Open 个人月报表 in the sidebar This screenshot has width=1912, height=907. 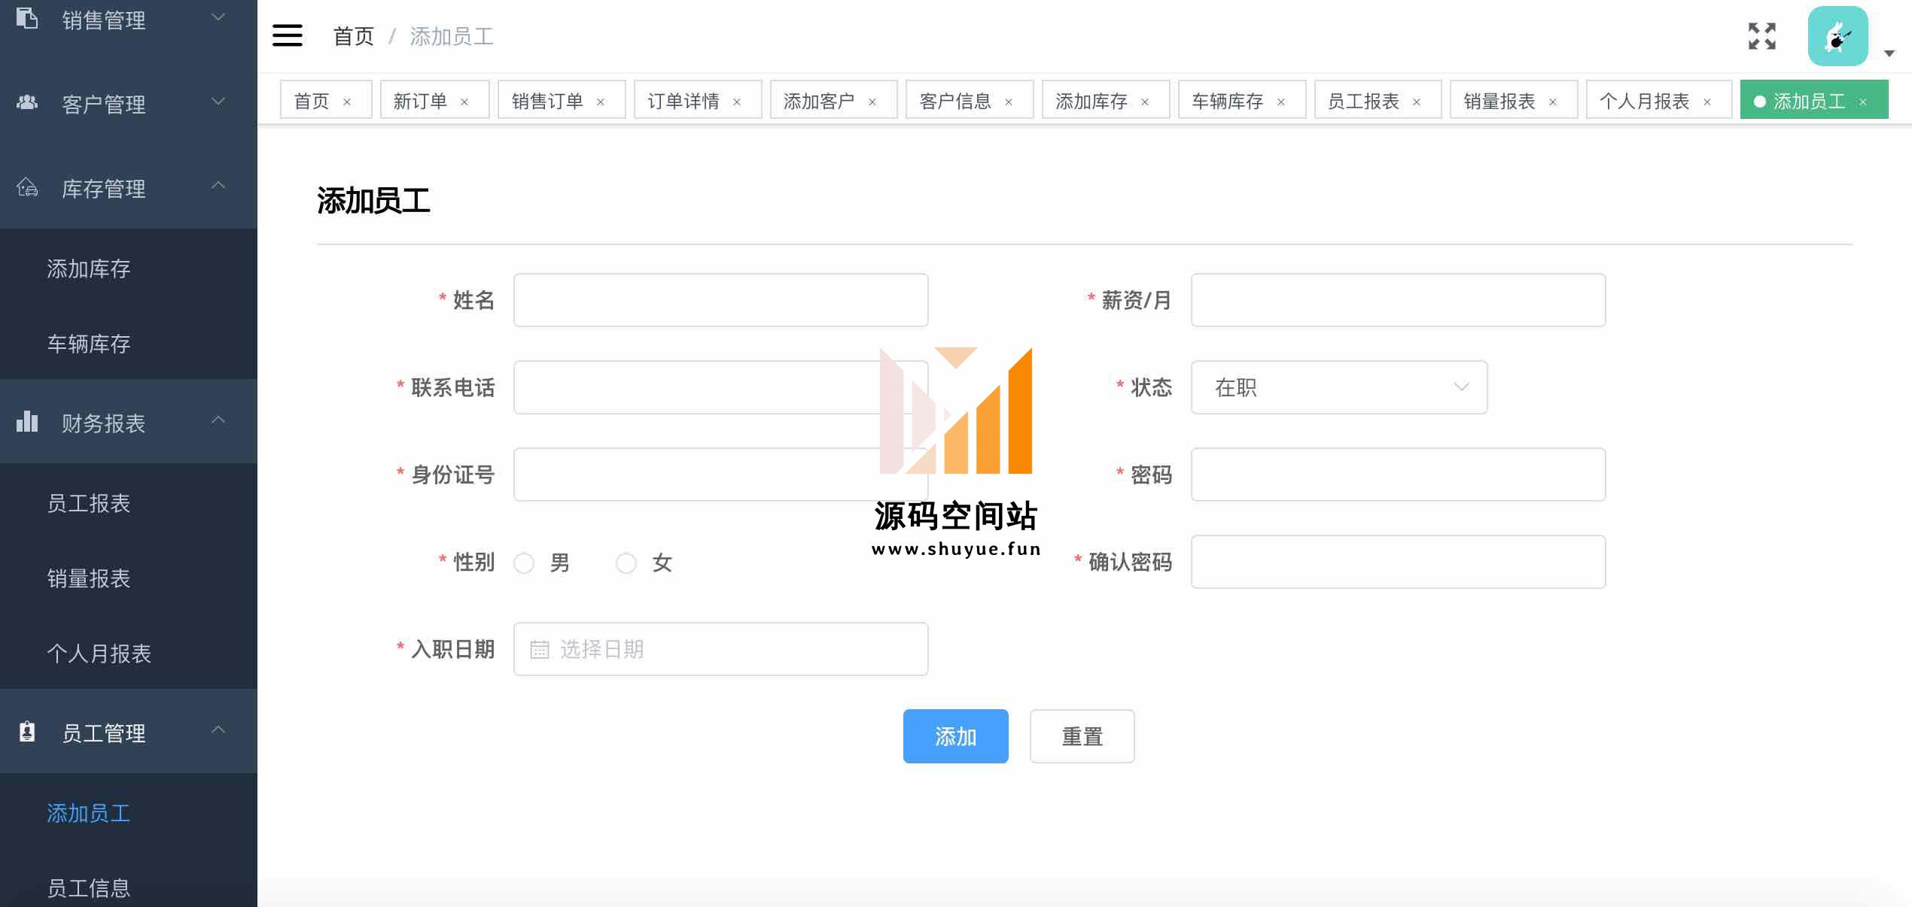129,654
